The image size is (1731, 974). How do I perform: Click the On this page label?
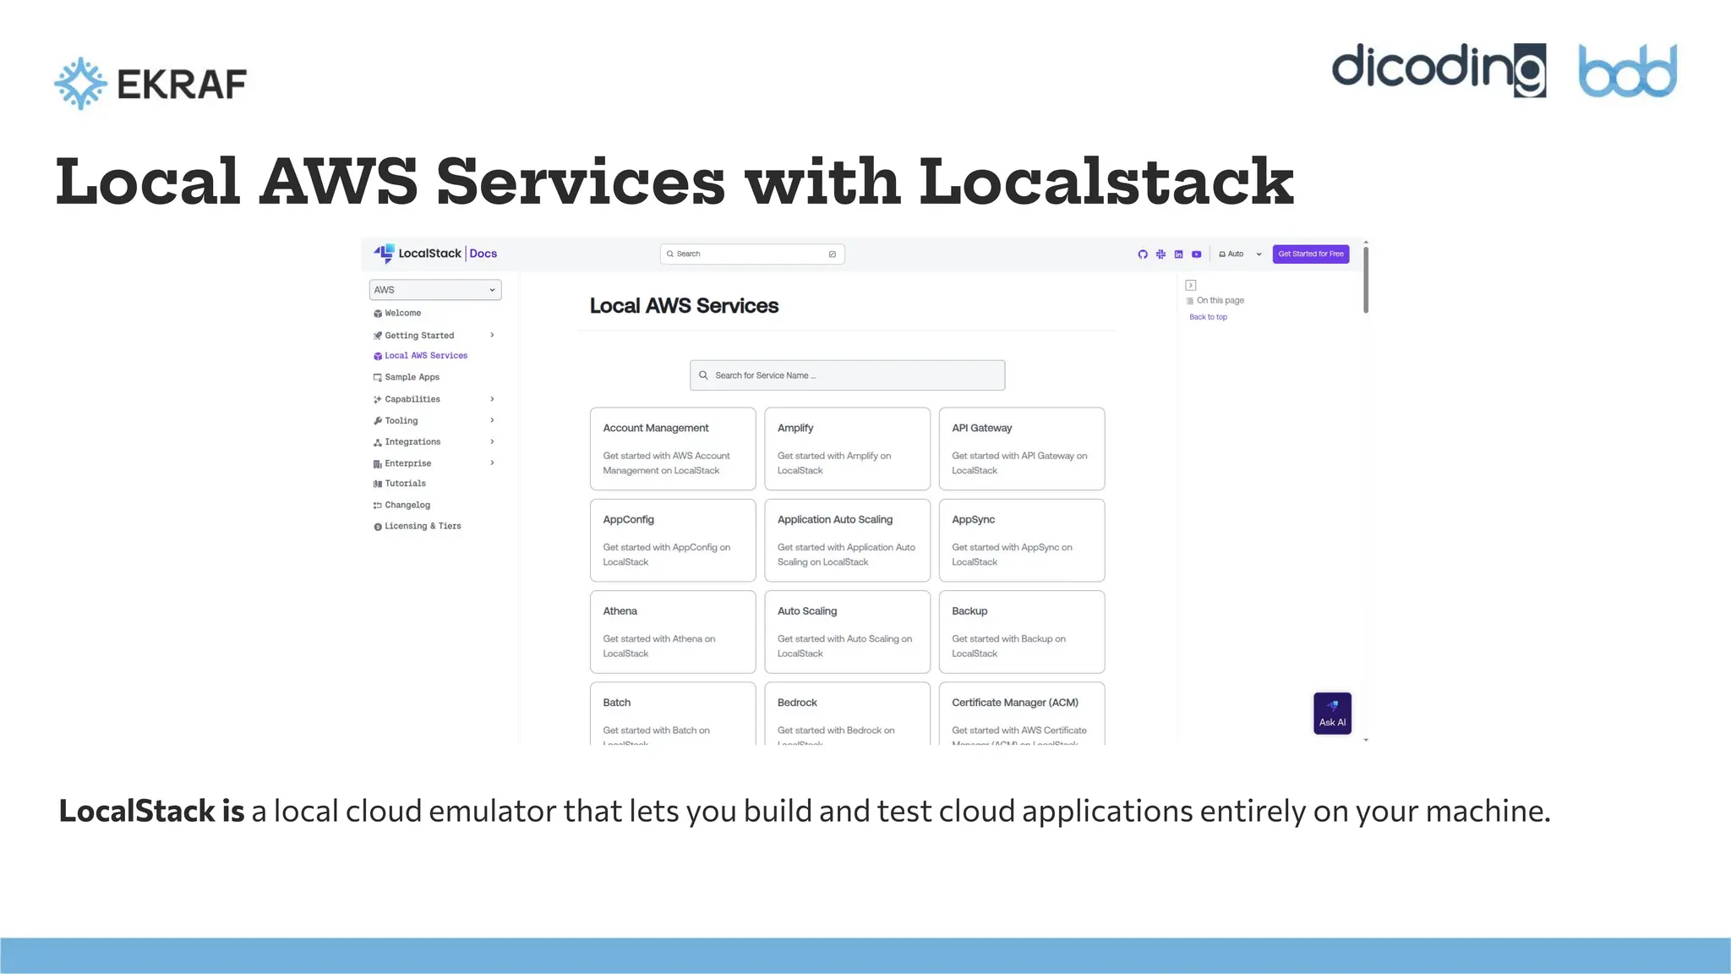[x=1220, y=300]
